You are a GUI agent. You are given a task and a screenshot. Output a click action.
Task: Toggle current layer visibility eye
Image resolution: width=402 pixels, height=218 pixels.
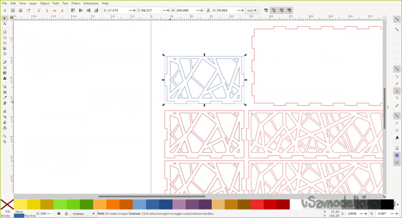click(59, 214)
